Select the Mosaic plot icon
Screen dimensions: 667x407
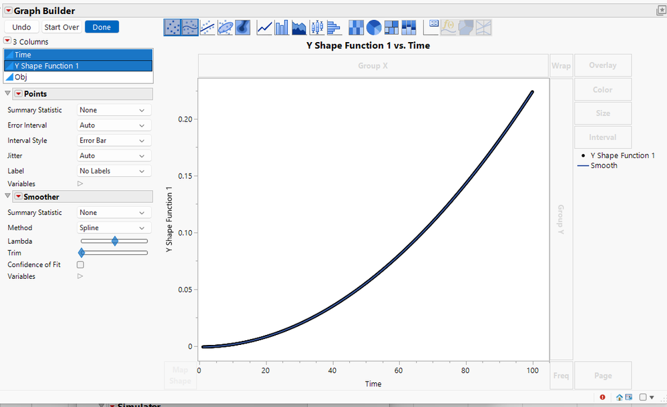tap(409, 27)
